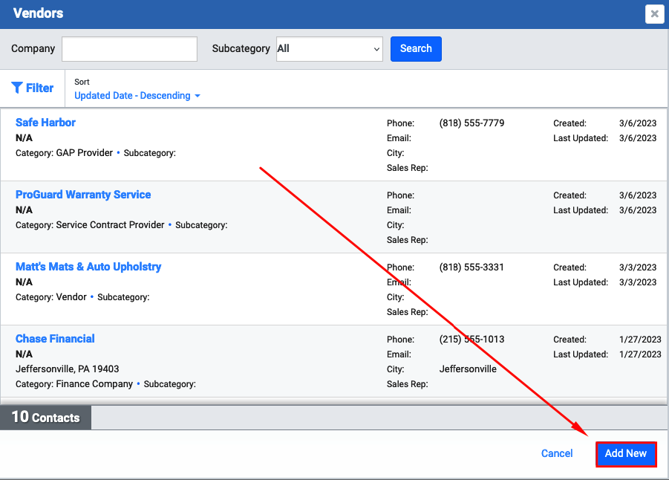
Task: Click the Add New button
Action: pyautogui.click(x=625, y=453)
